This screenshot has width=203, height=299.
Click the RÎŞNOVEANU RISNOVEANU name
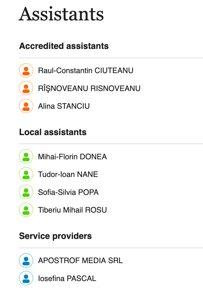pos(89,89)
